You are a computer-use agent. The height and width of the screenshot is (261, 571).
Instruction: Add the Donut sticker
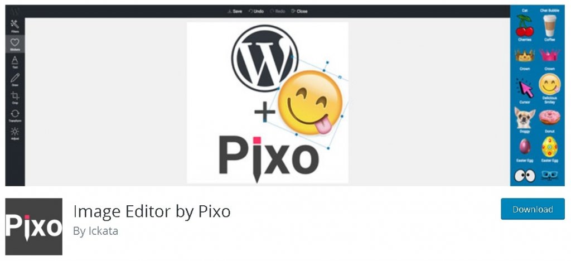(549, 120)
